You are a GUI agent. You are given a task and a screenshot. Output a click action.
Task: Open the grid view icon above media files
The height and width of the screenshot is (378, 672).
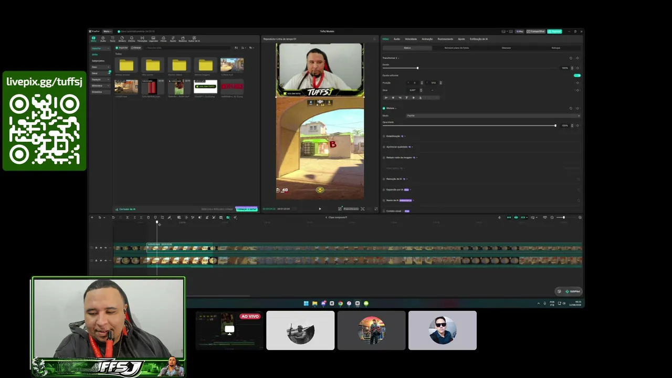[x=236, y=48]
